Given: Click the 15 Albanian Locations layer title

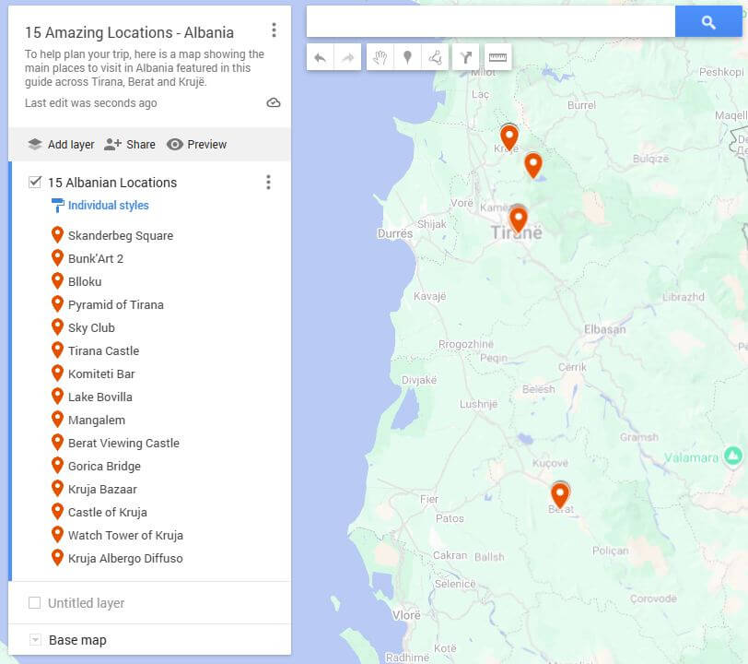Looking at the screenshot, I should tap(112, 183).
